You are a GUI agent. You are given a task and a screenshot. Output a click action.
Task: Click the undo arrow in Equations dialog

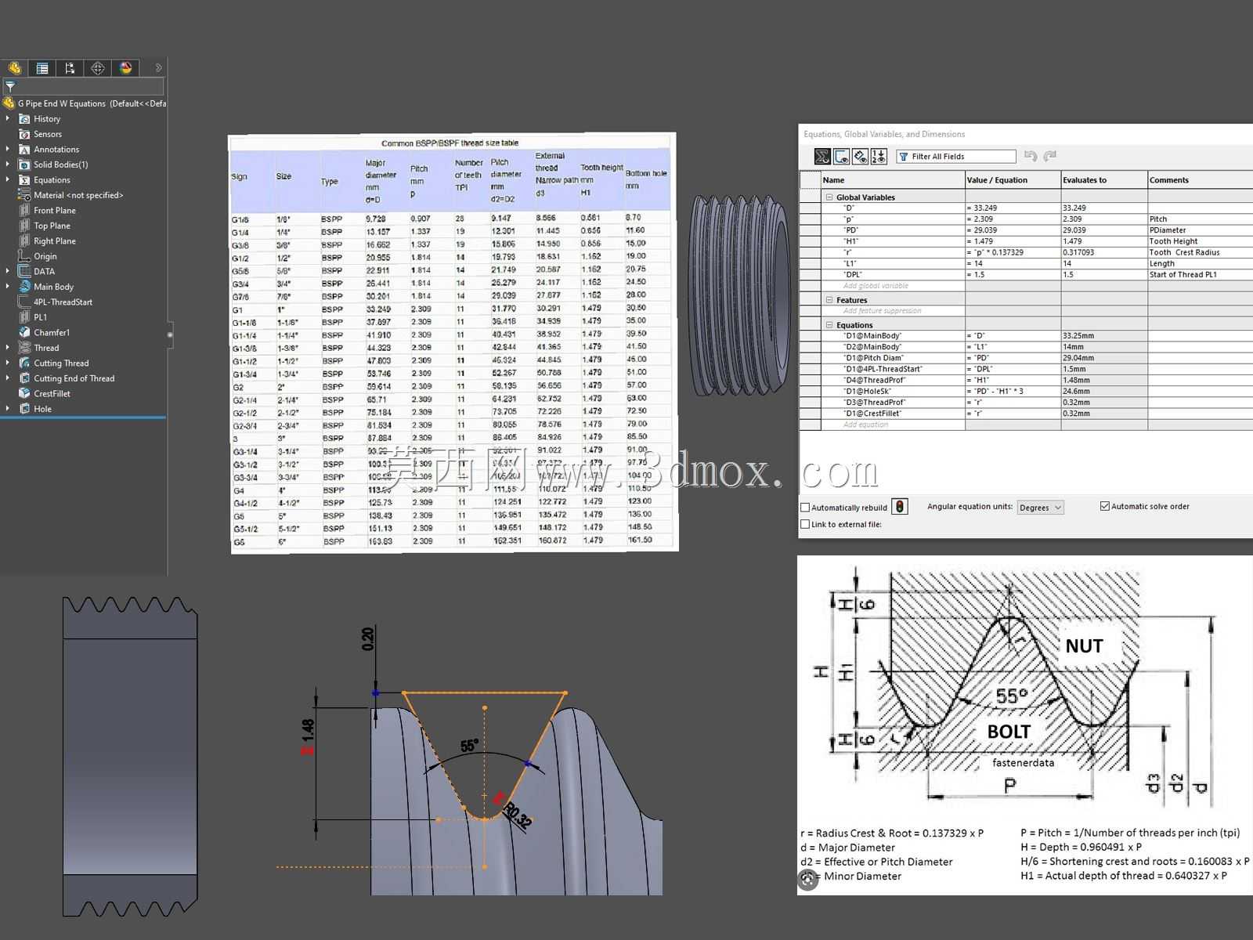point(1031,156)
